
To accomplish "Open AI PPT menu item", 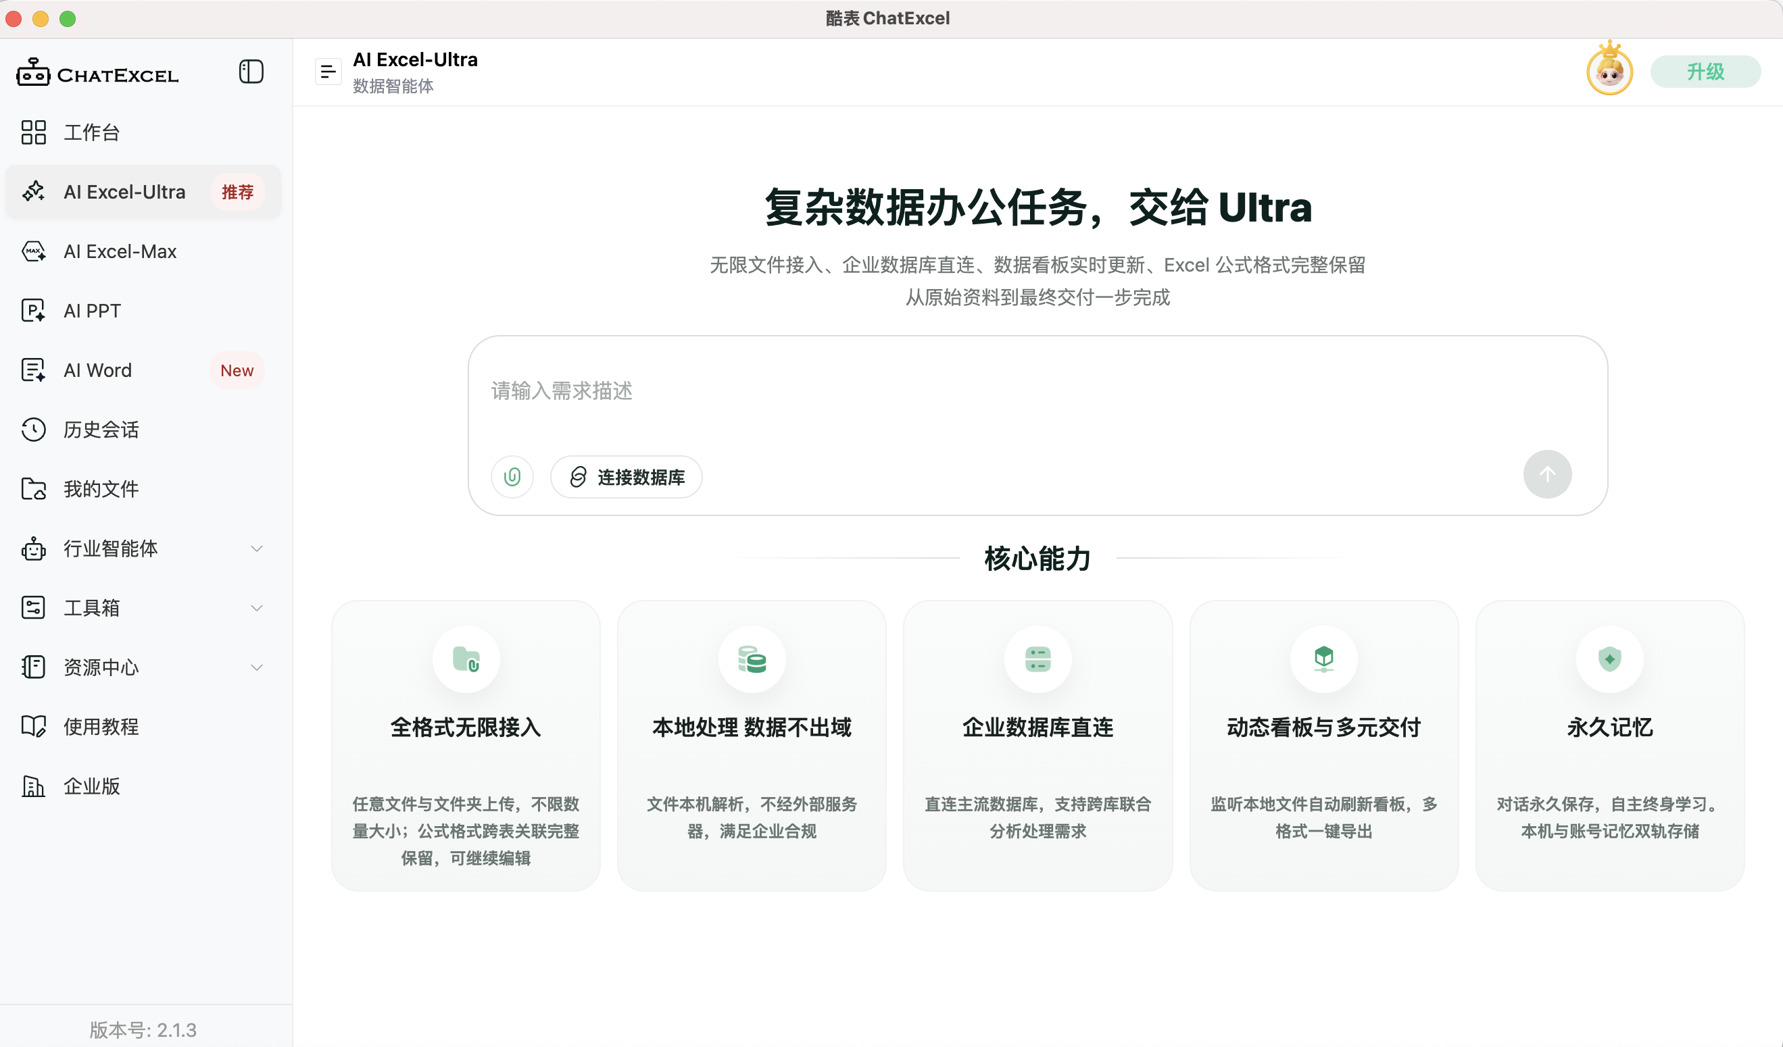I will click(144, 310).
